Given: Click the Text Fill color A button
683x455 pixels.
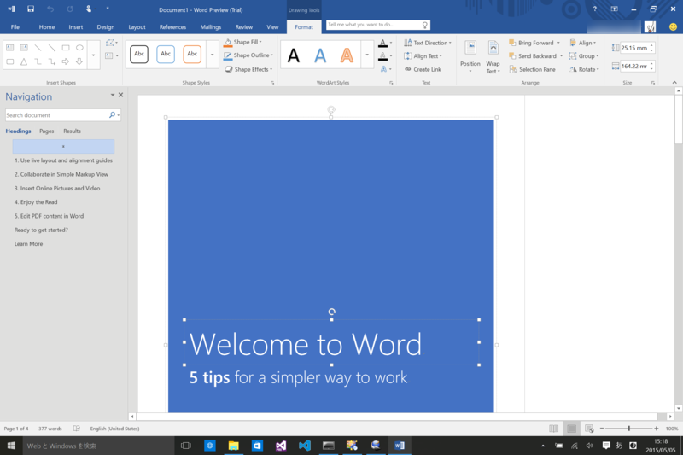Looking at the screenshot, I should [382, 43].
